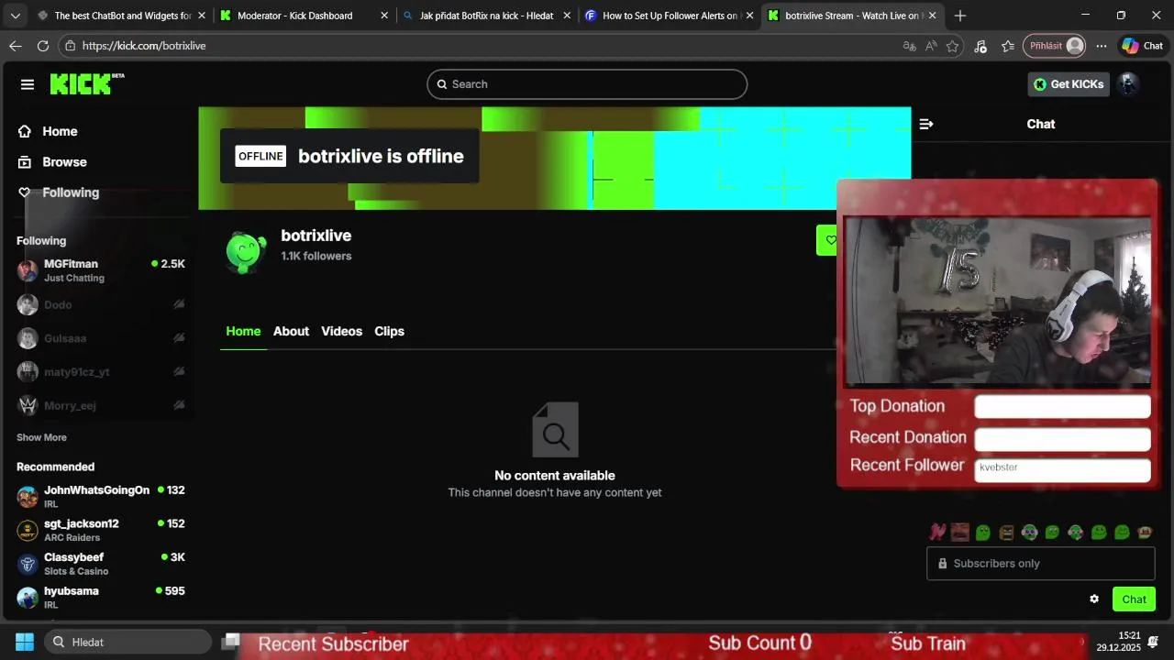Image resolution: width=1174 pixels, height=660 pixels.
Task: Open the browser tab search dropdown
Action: tap(15, 16)
